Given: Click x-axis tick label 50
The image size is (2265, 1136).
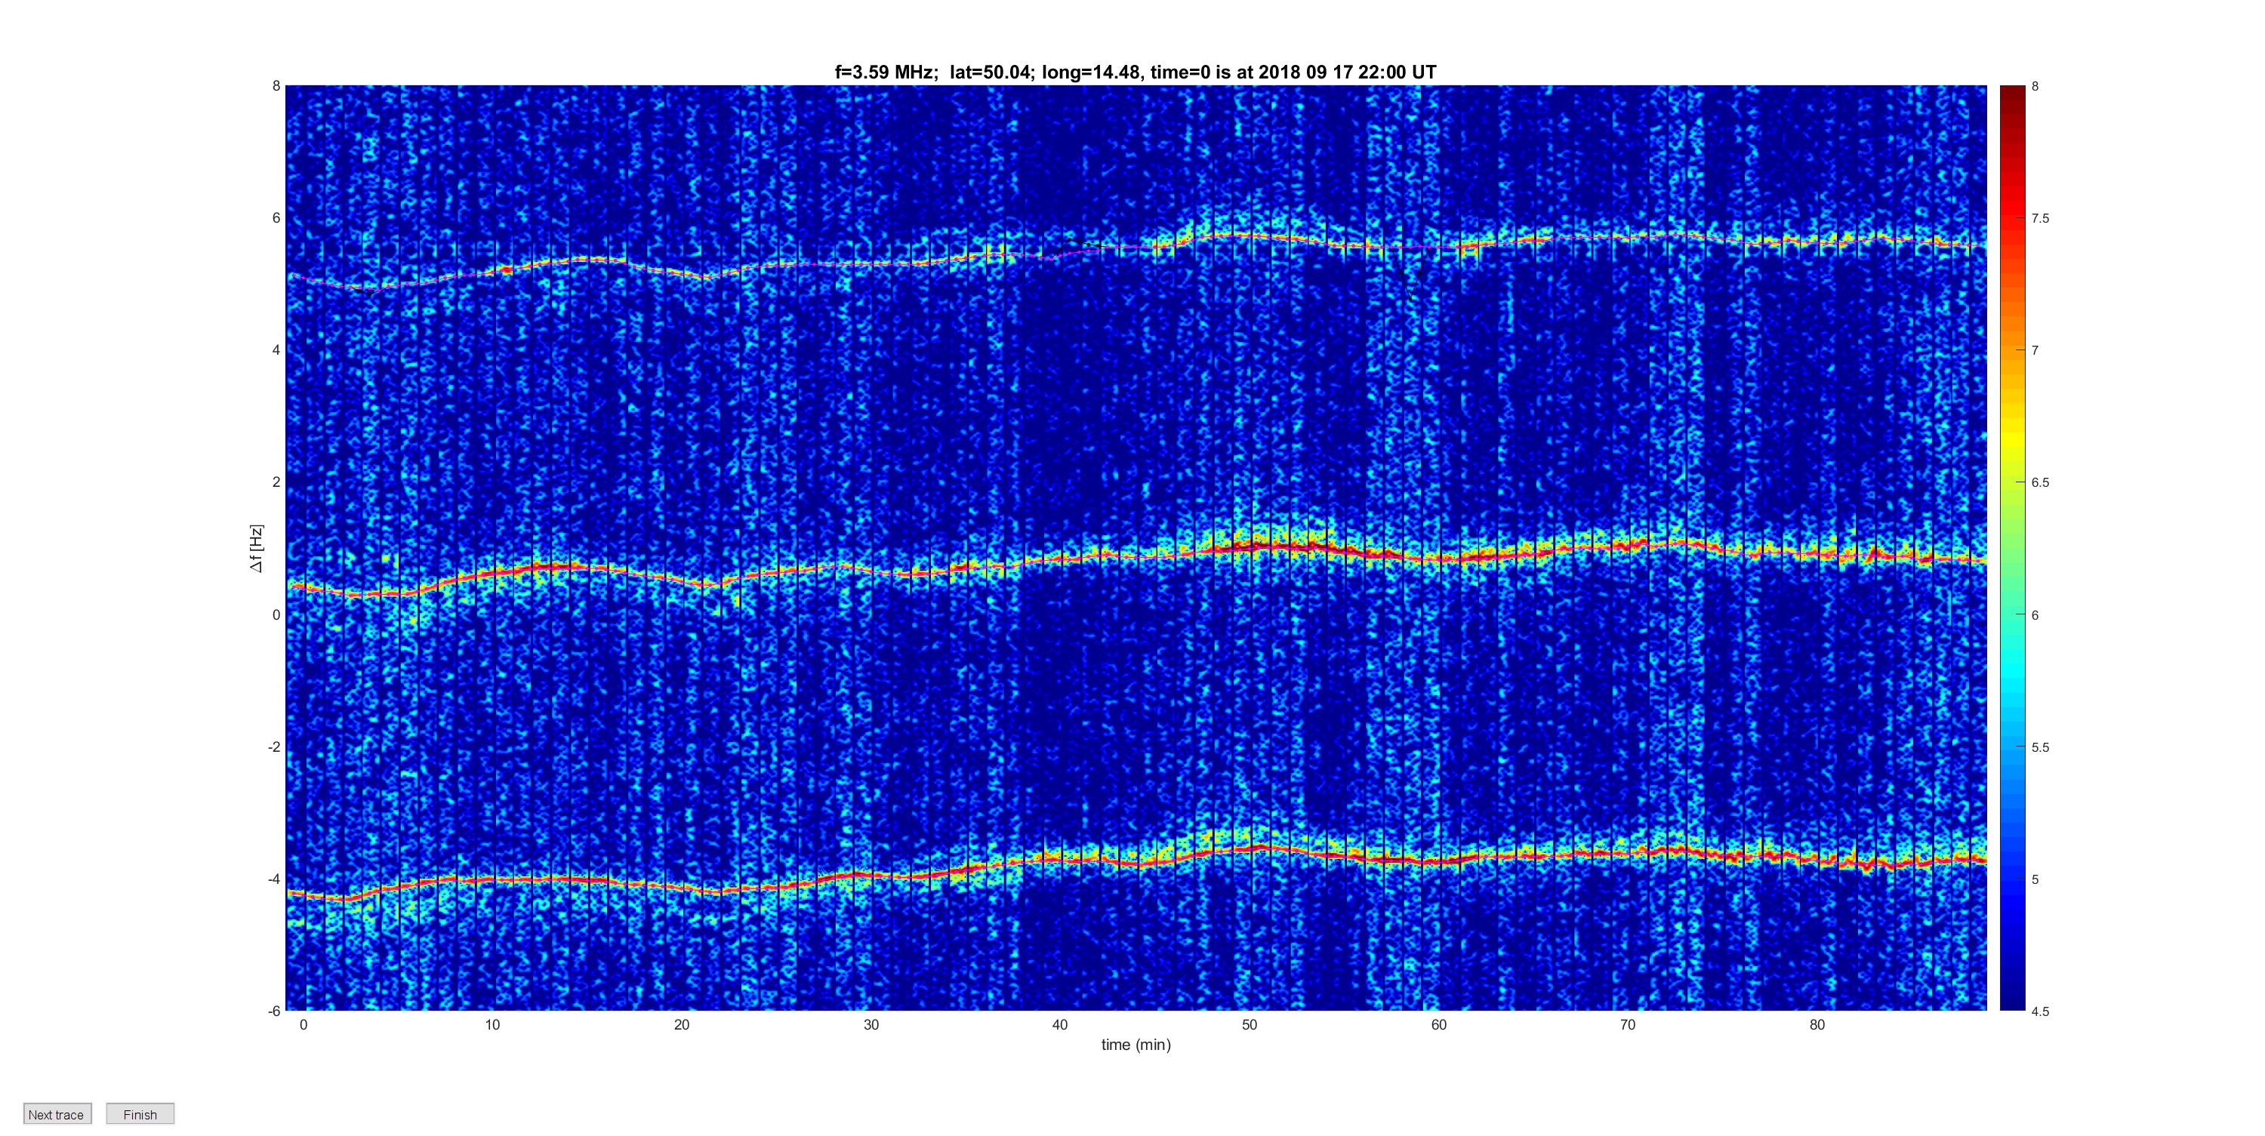Looking at the screenshot, I should pyautogui.click(x=1250, y=1024).
